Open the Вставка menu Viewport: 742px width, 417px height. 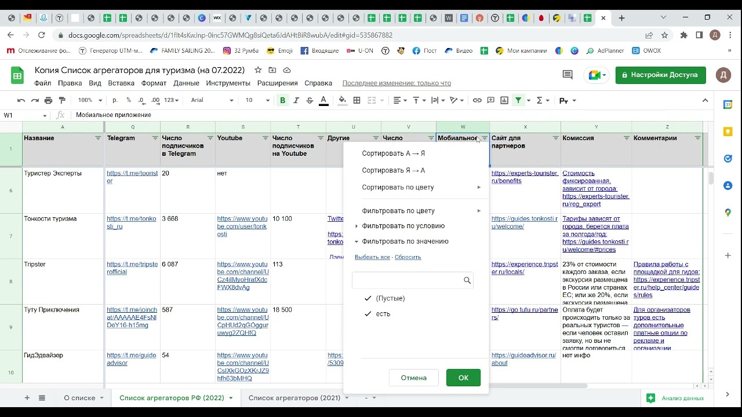pyautogui.click(x=121, y=83)
